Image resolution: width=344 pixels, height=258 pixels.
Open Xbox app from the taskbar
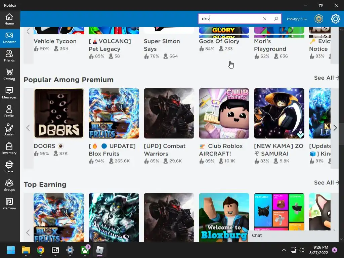pyautogui.click(x=85, y=250)
